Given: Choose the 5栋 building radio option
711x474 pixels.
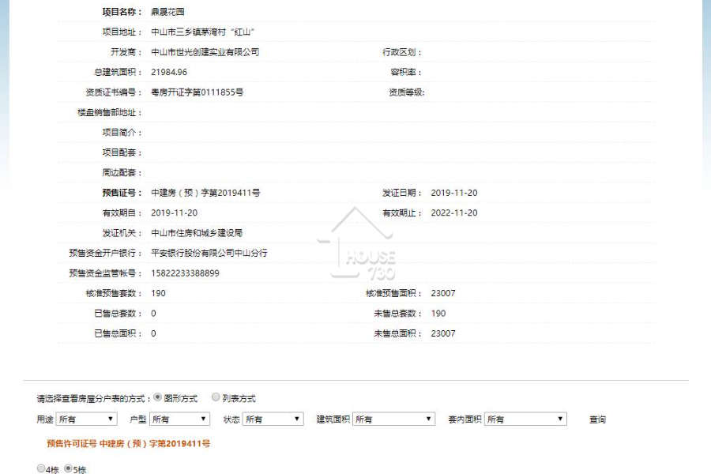Looking at the screenshot, I should pyautogui.click(x=68, y=468).
